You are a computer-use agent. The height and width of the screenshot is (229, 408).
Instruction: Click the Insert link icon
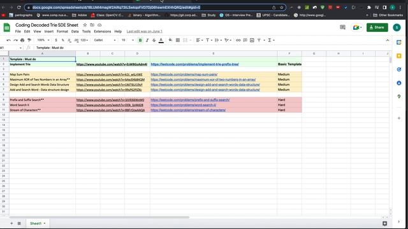point(238,40)
